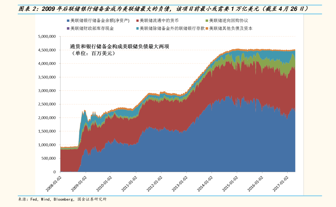Select legend label 美联储除储备金外的联储银行存款
Screen dimensions: 336x207
point(172,29)
